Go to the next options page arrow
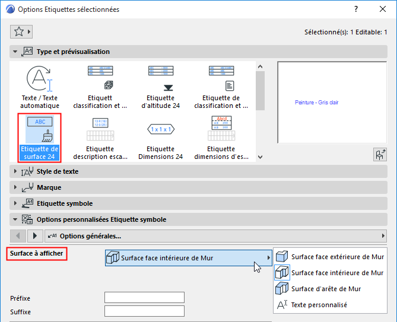Screen dimensions: 397x322 point(35,236)
